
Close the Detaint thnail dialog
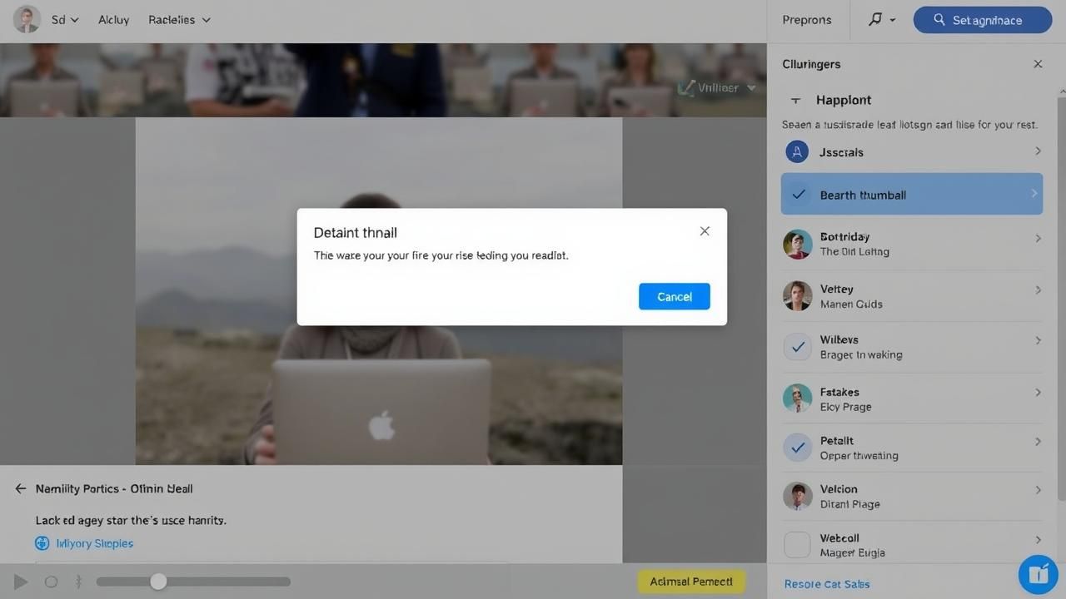705,231
